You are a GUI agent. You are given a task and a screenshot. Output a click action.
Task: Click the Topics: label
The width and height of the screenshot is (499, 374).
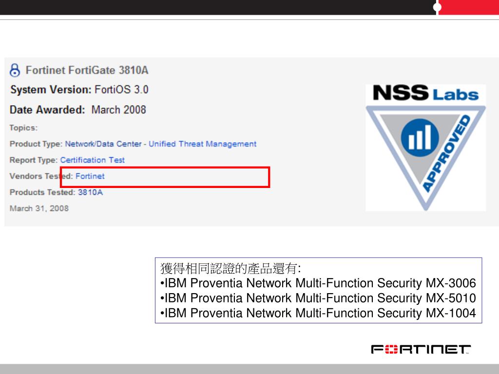[23, 128]
